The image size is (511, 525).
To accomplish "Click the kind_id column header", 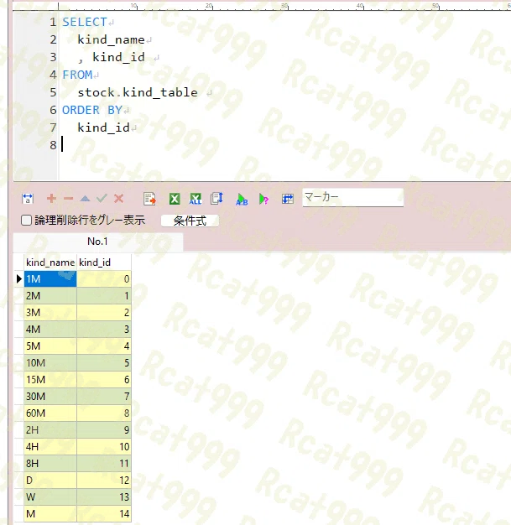I will pos(104,262).
